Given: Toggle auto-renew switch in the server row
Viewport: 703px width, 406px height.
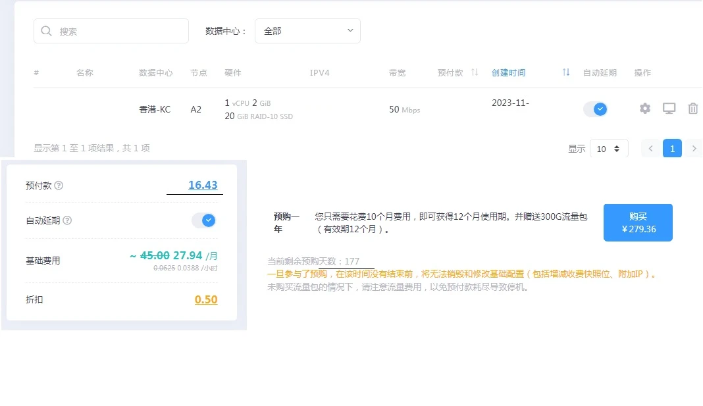Looking at the screenshot, I should click(595, 109).
